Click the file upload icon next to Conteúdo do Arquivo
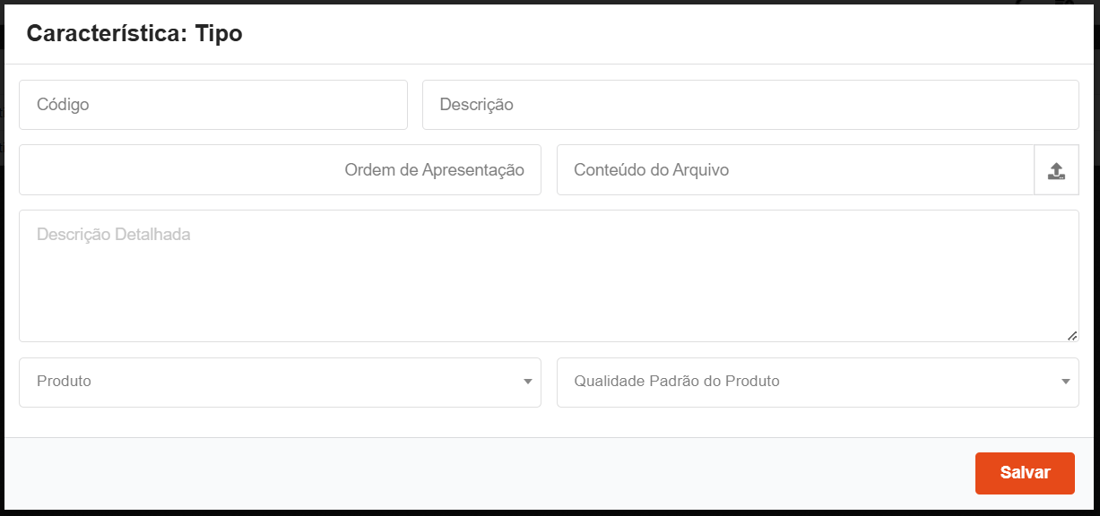The height and width of the screenshot is (516, 1100). [x=1055, y=169]
